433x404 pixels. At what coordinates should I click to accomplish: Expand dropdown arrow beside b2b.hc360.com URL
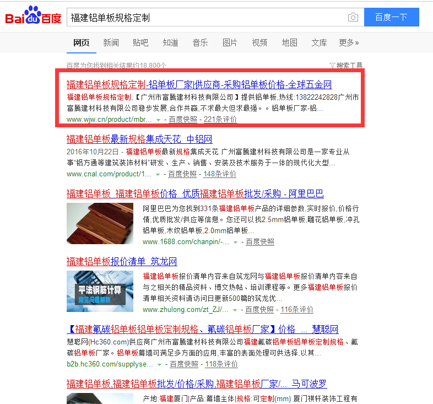pos(159,365)
